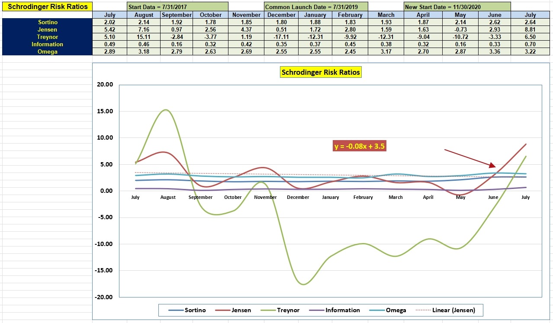Screen dimensions: 553x323
Task: Click the chart title Schrodinger Risk Ratios
Action: point(321,72)
